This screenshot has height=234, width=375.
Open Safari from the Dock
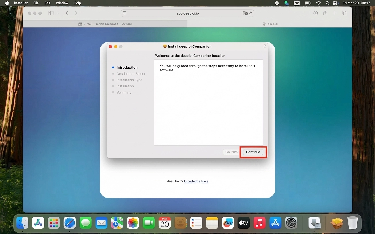[x=69, y=223]
